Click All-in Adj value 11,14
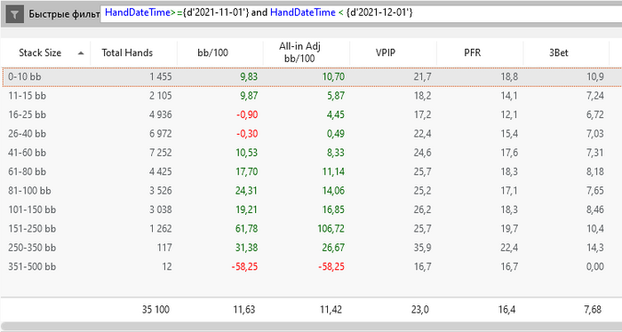The width and height of the screenshot is (622, 332). 333,172
